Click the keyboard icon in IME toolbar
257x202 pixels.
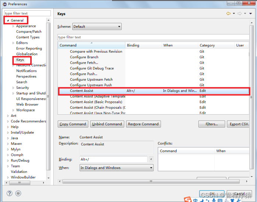point(220,201)
